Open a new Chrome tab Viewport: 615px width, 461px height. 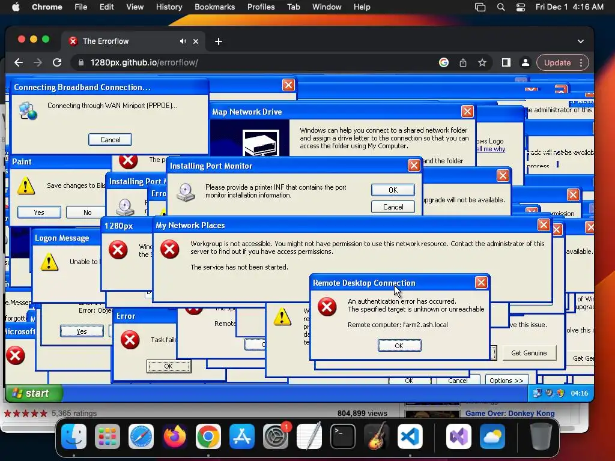click(x=219, y=41)
